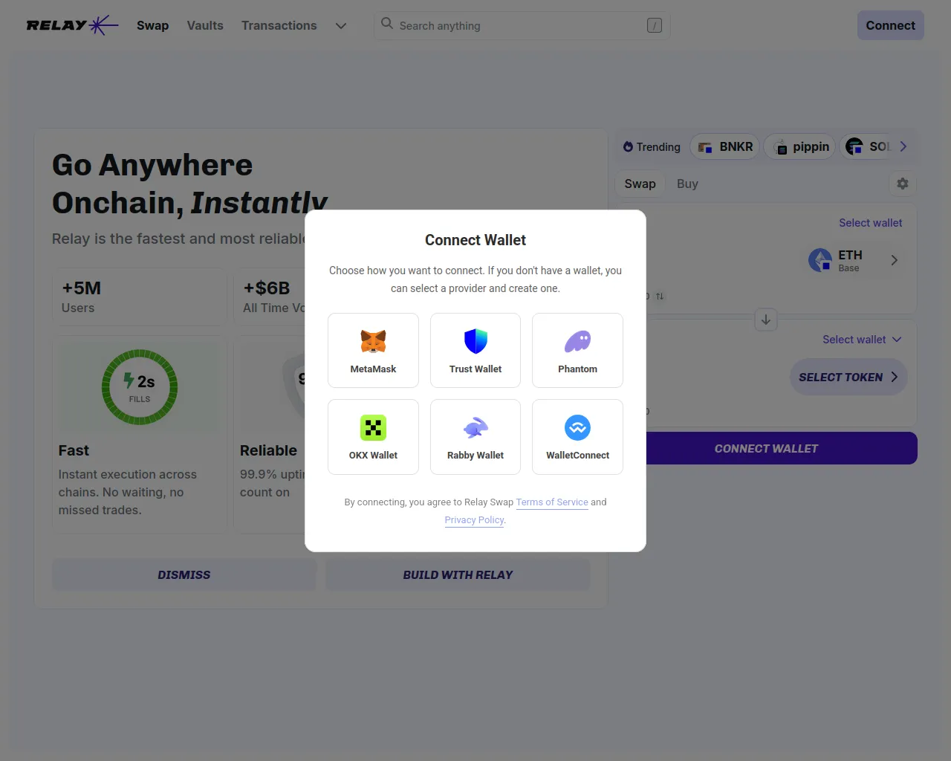Open the ETH Base token selector
951x761 pixels.
[854, 260]
